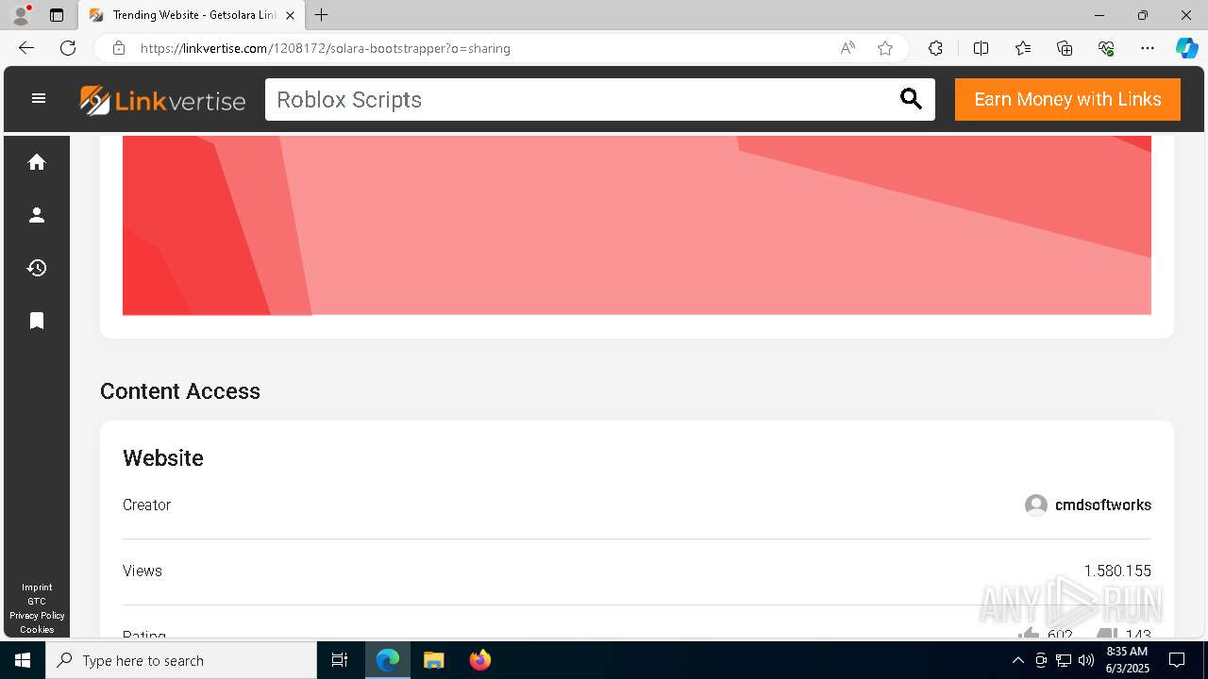The width and height of the screenshot is (1208, 679).
Task: Toggle Read aloud in address bar
Action: pyautogui.click(x=847, y=48)
